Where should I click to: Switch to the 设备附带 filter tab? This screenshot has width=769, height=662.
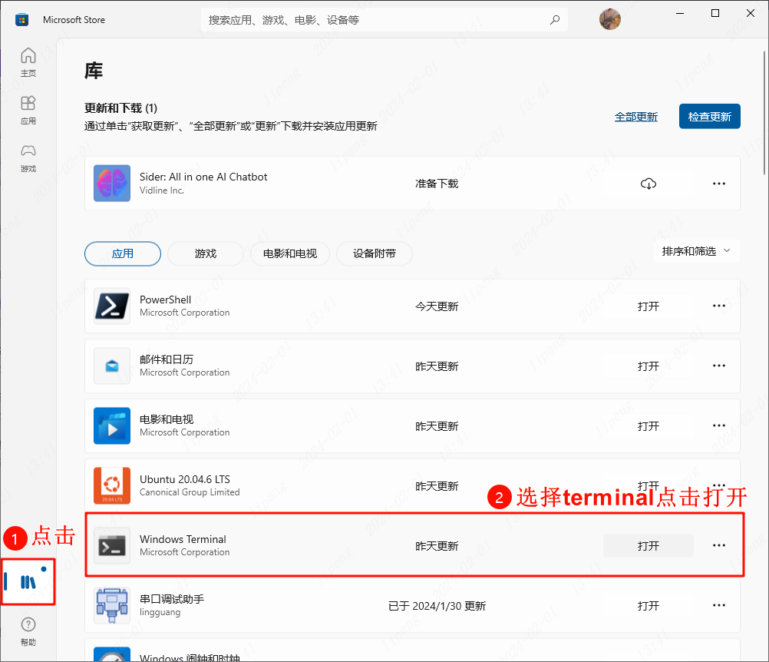pos(375,253)
